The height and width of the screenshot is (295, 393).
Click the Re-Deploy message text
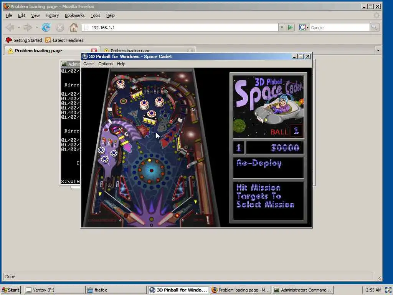259,163
